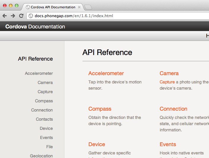The height and width of the screenshot is (158, 209).
Task: Open Accelerometer in the sidebar list
Action: coord(39,73)
